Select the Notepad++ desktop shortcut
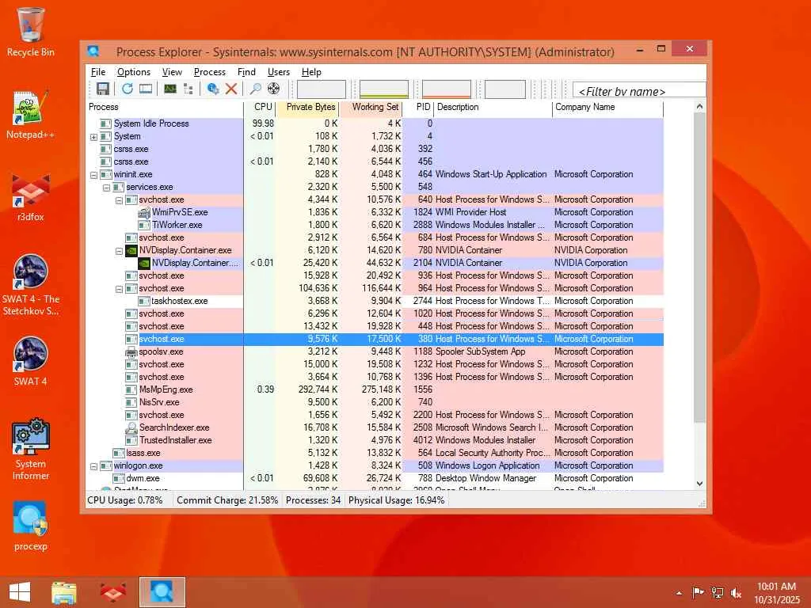This screenshot has height=608, width=811. (31, 115)
